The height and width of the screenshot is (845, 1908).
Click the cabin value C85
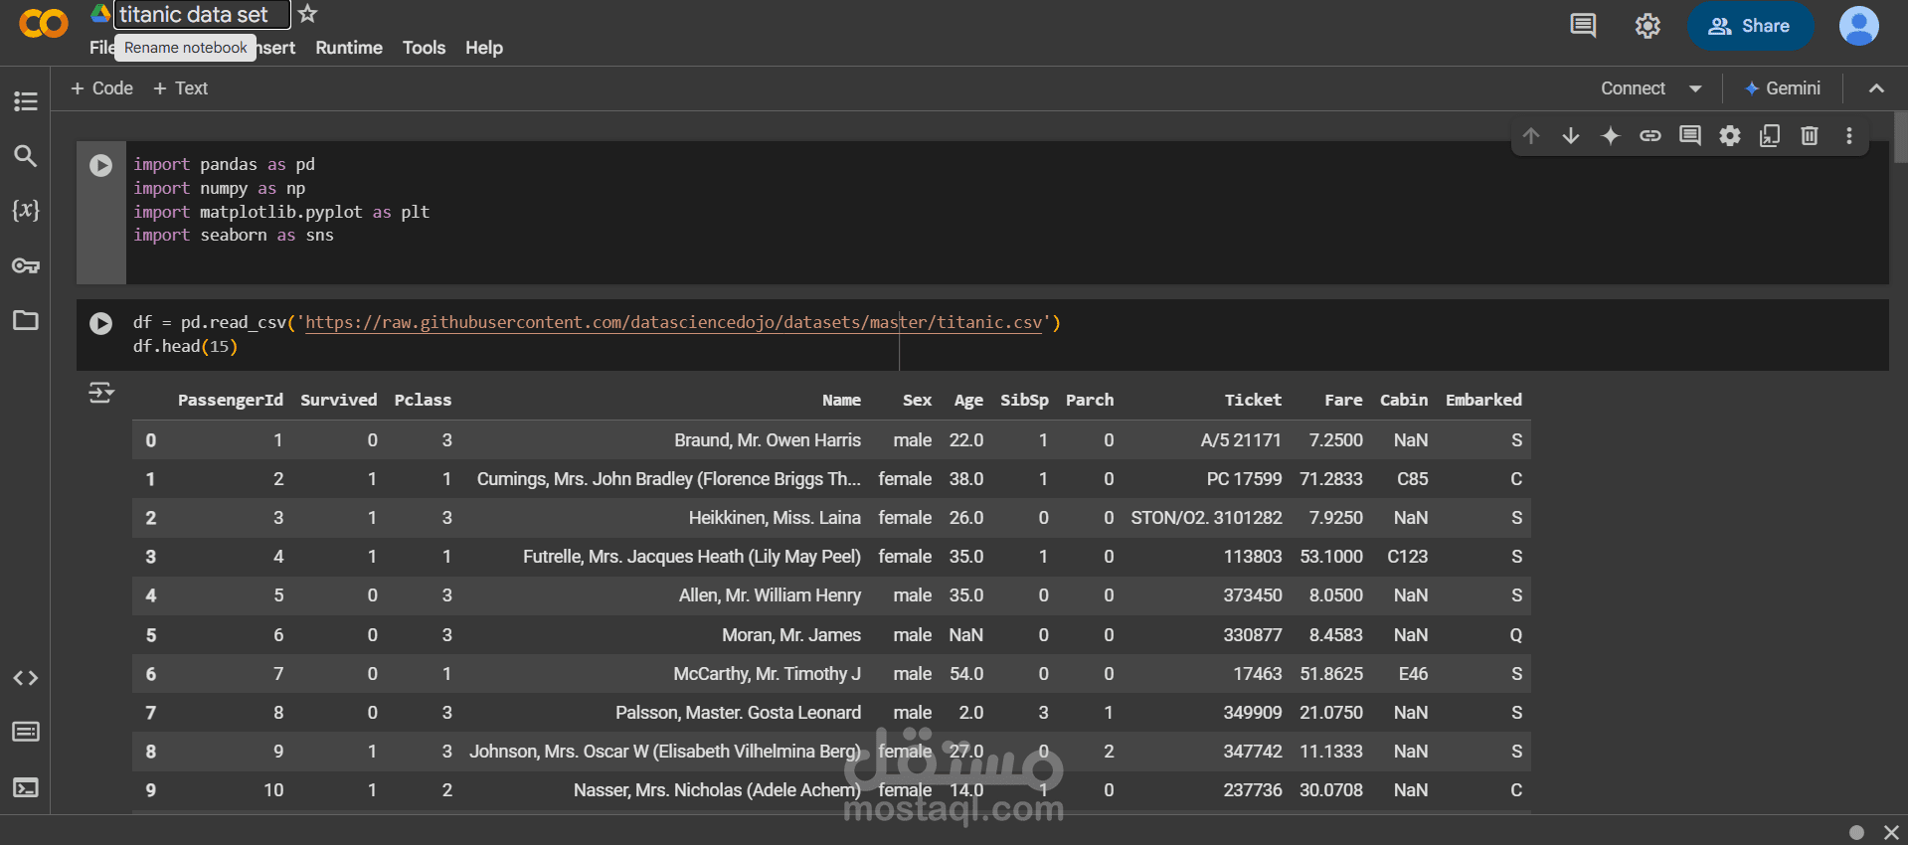pyautogui.click(x=1412, y=478)
